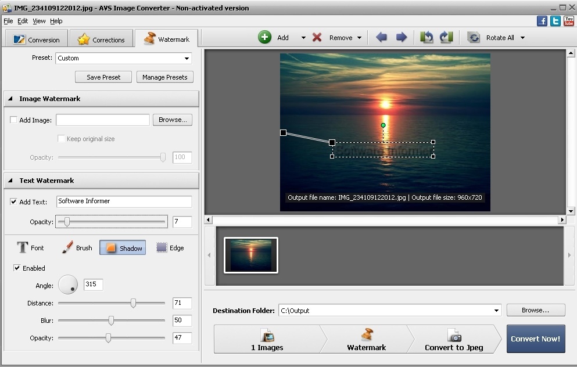Click the green Add image icon
The image size is (577, 367).
coord(265,37)
